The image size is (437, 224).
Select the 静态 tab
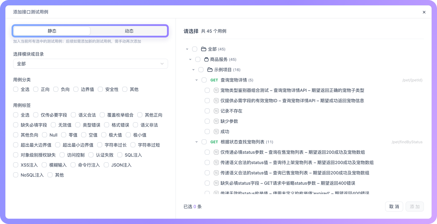point(52,31)
